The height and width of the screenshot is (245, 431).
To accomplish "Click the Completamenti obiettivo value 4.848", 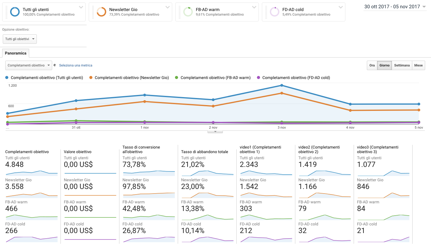I will pyautogui.click(x=14, y=164).
